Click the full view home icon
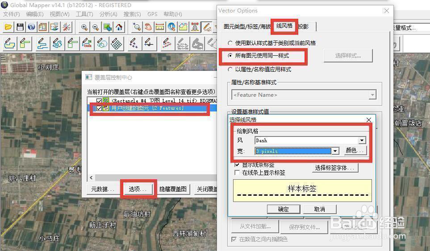The height and width of the screenshot is (251, 430). point(119,27)
